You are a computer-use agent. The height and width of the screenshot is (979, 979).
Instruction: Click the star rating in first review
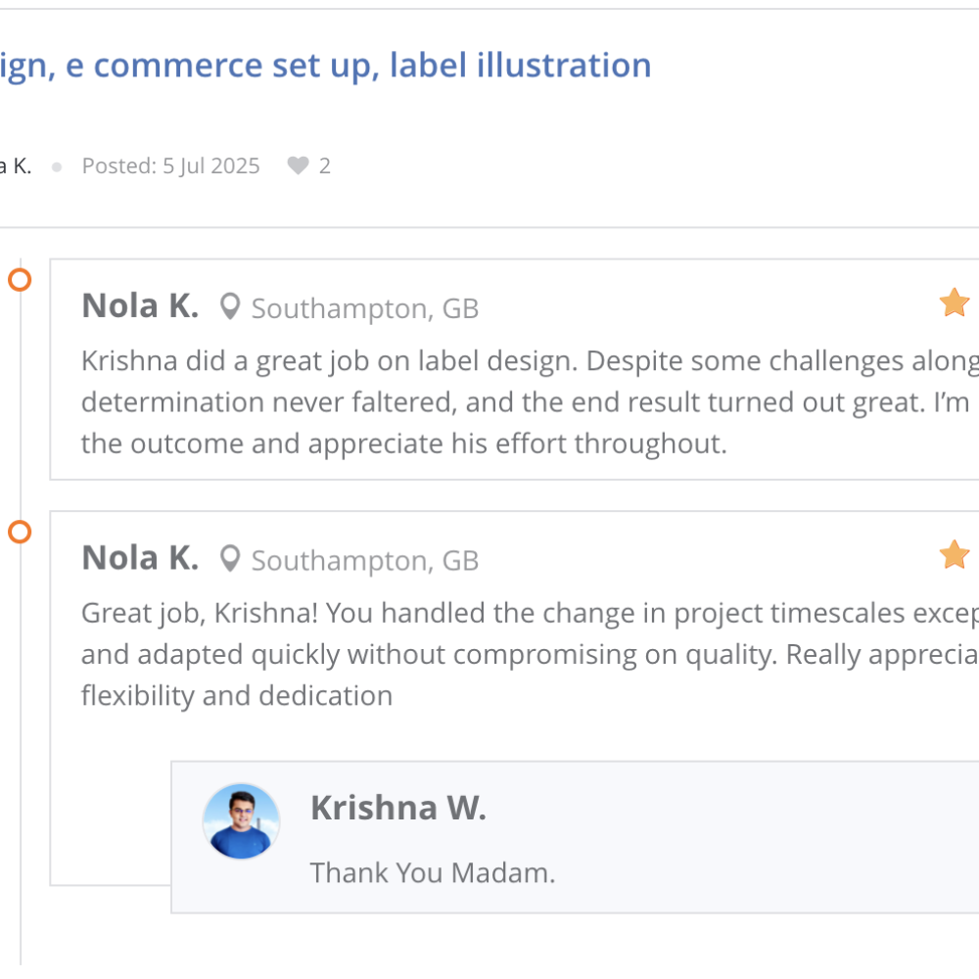[954, 303]
